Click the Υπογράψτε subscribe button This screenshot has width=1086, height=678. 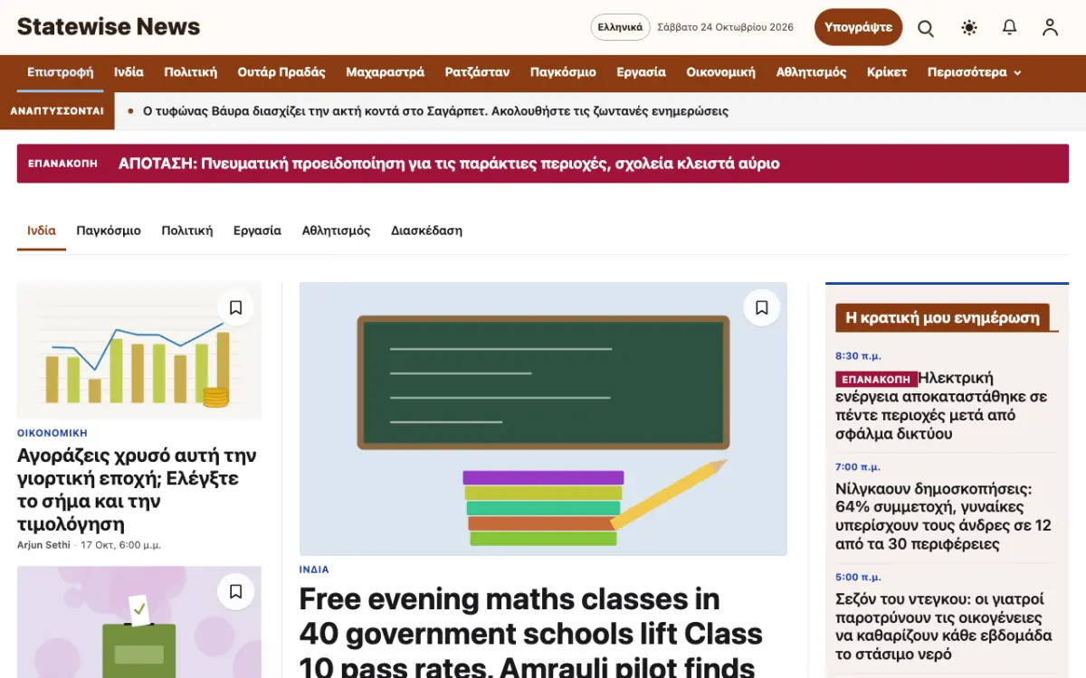(859, 27)
